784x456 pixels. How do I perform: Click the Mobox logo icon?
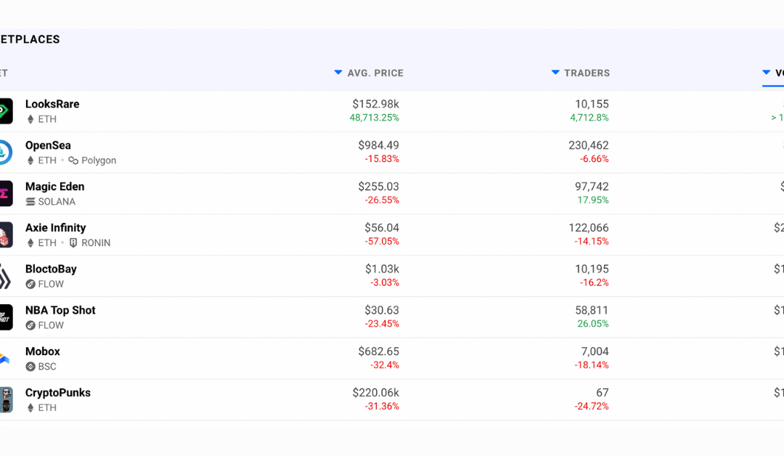click(x=5, y=359)
